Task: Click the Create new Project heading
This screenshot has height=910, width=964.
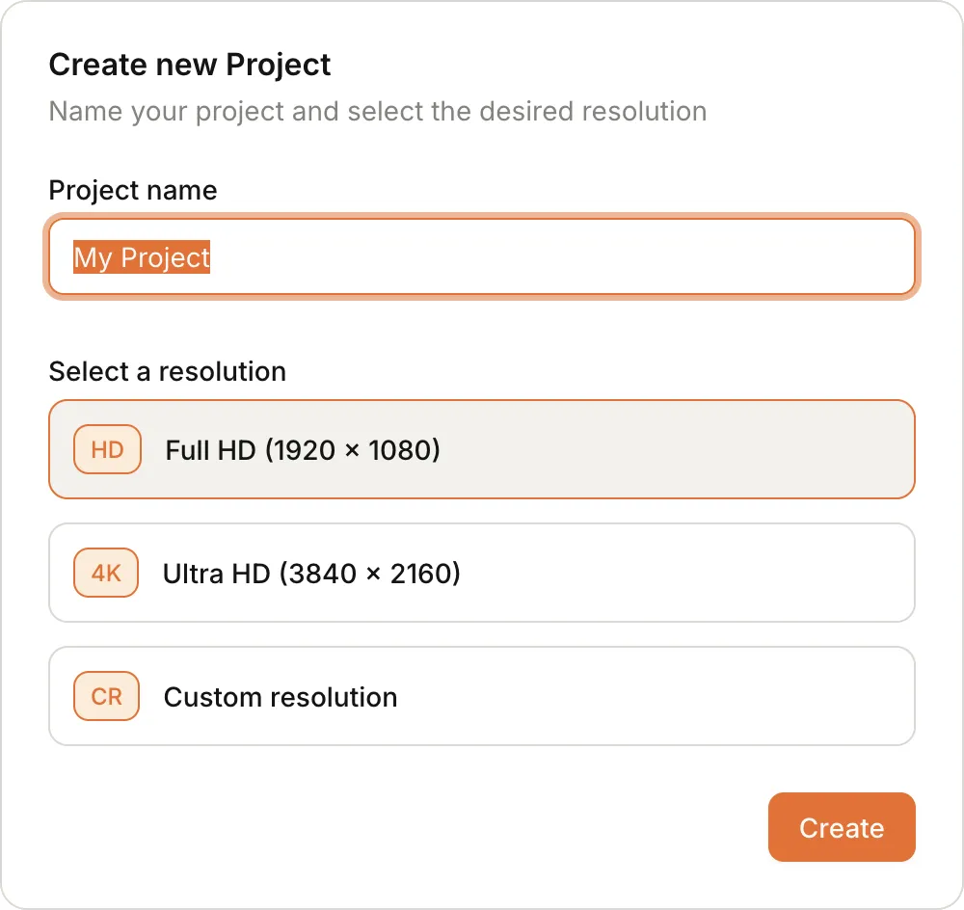Action: coord(189,65)
